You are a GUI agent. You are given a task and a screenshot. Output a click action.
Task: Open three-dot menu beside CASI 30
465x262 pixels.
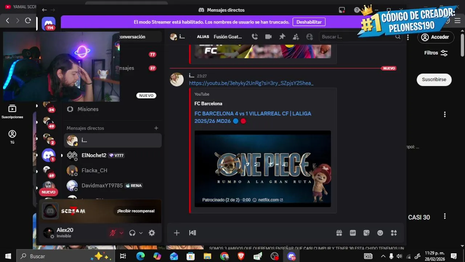445,216
